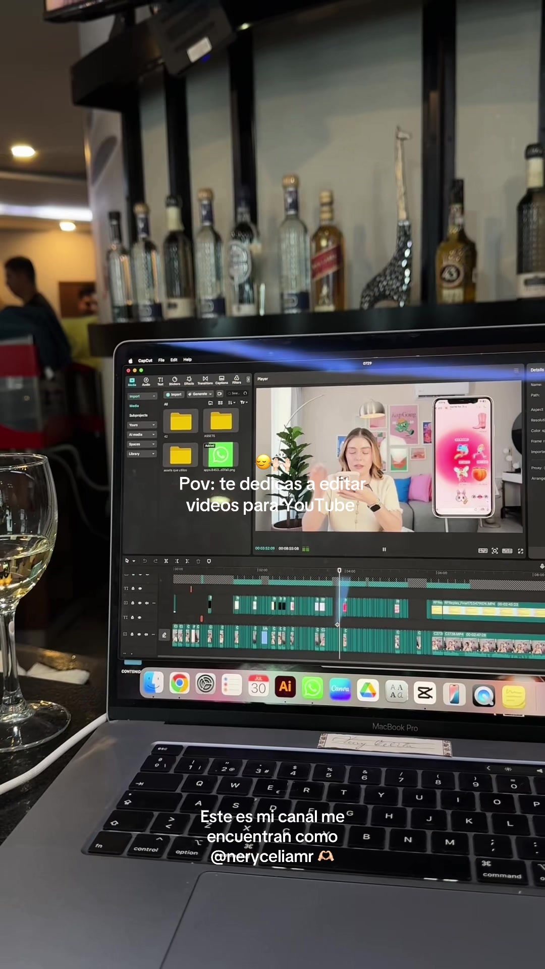The width and height of the screenshot is (545, 969).
Task: Click the player Ratio button
Action: 507,551
